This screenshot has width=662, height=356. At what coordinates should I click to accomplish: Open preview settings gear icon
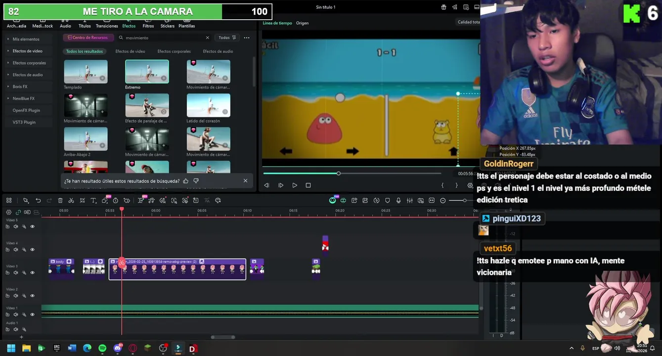coord(470,185)
